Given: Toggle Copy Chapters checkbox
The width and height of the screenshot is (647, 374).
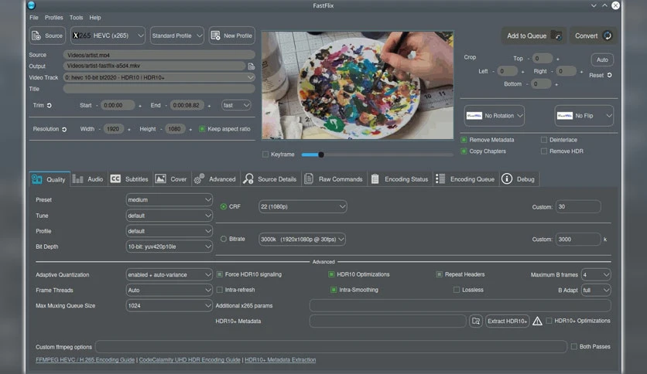Looking at the screenshot, I should (464, 151).
